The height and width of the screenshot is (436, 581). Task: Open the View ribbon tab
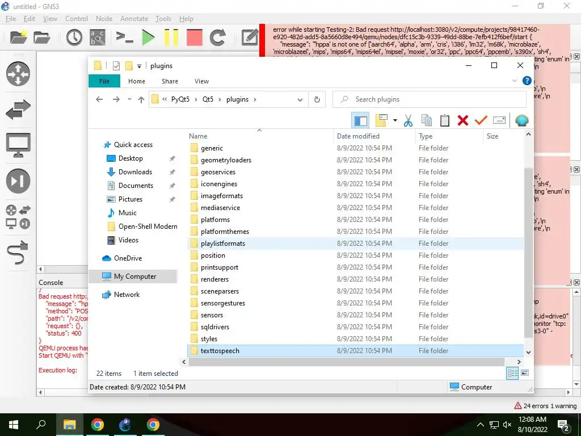[x=201, y=81]
